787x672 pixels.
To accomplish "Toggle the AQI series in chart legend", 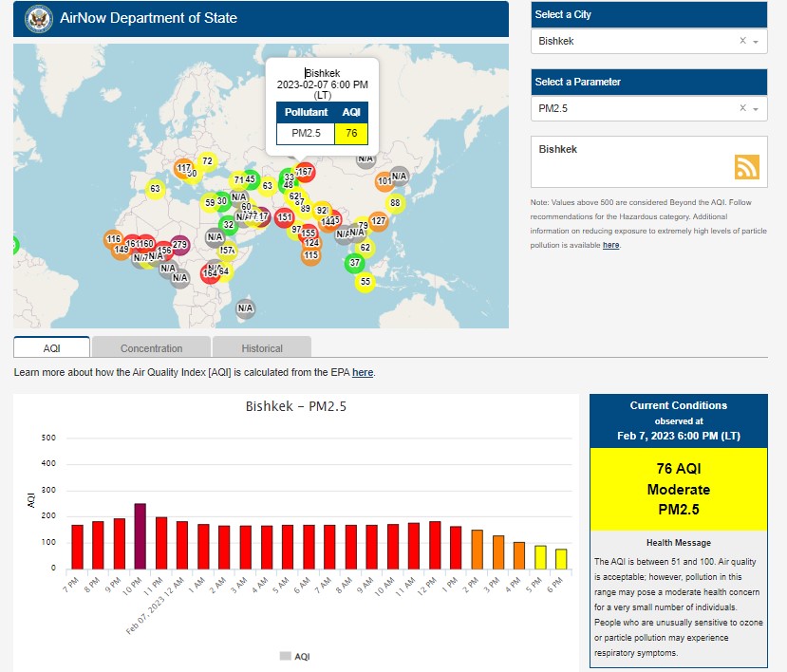I will point(294,656).
